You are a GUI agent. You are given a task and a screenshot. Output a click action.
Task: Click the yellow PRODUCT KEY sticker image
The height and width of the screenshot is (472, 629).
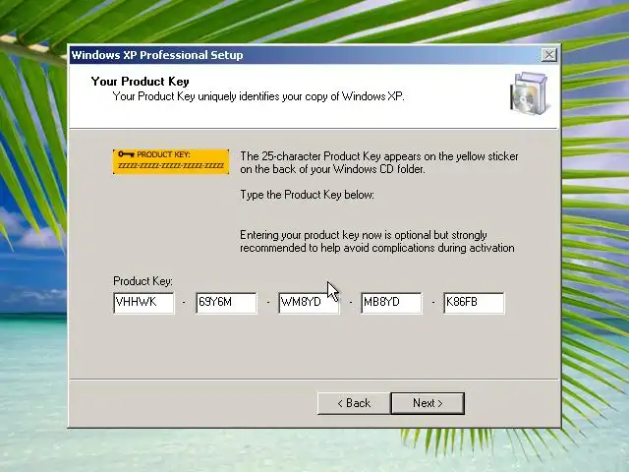171,161
